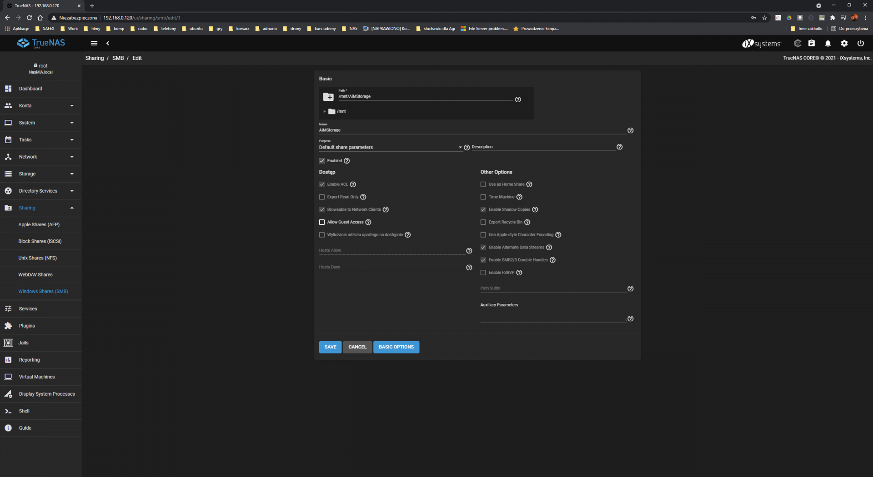Open help for the Name field

coord(631,130)
